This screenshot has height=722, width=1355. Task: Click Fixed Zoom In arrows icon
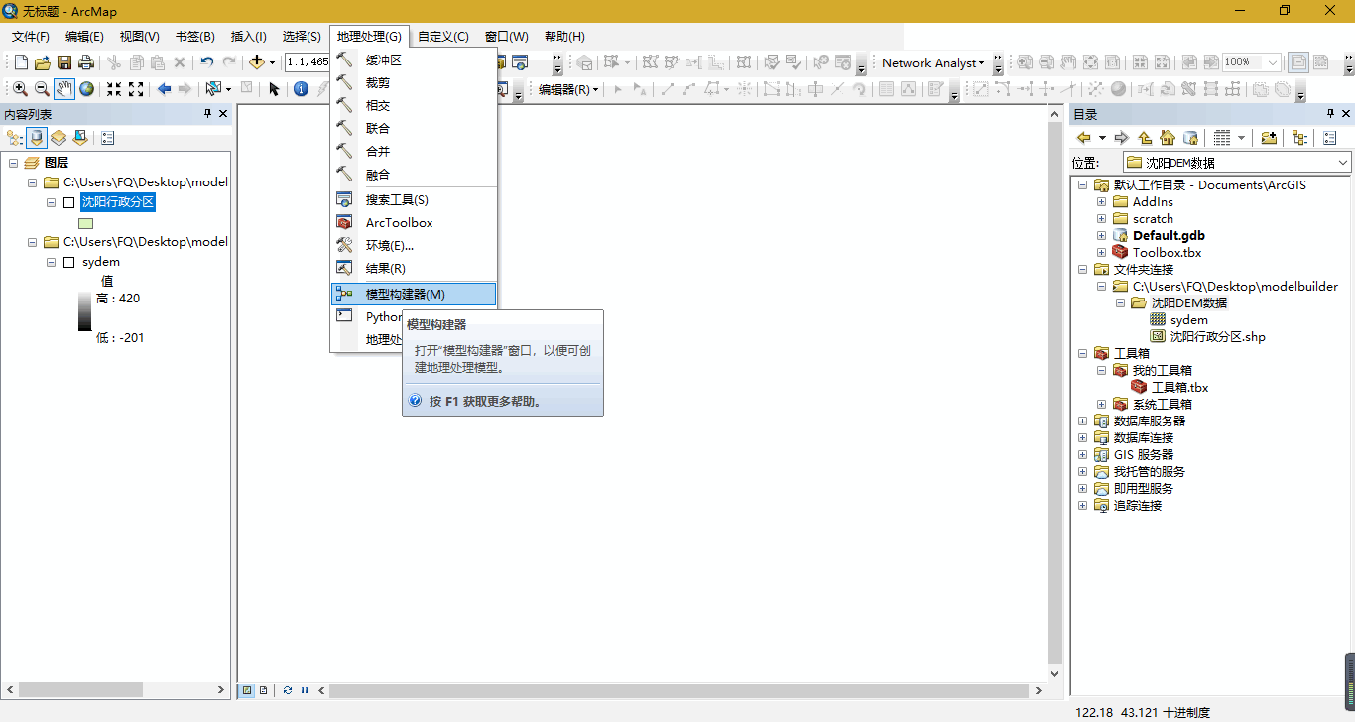pos(114,89)
